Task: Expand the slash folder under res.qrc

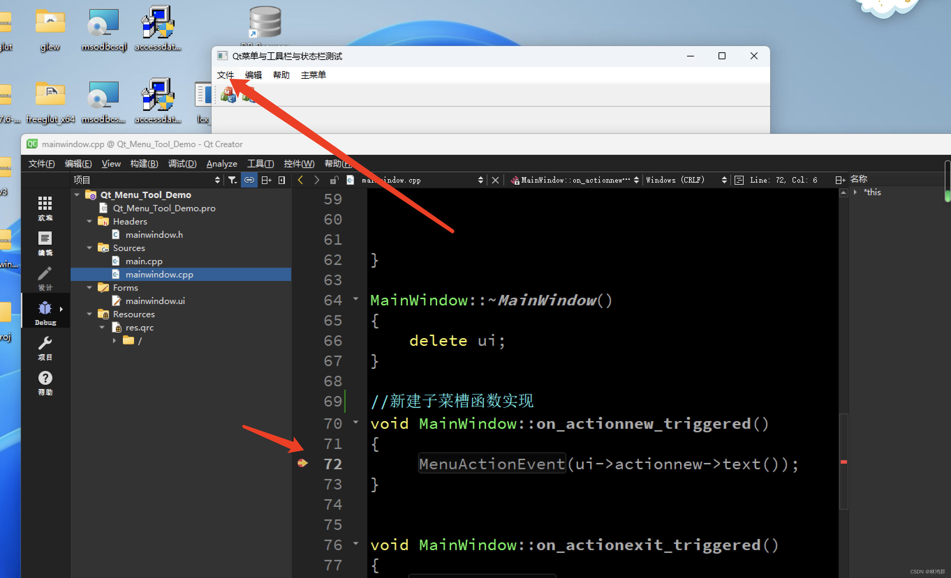Action: coord(114,341)
